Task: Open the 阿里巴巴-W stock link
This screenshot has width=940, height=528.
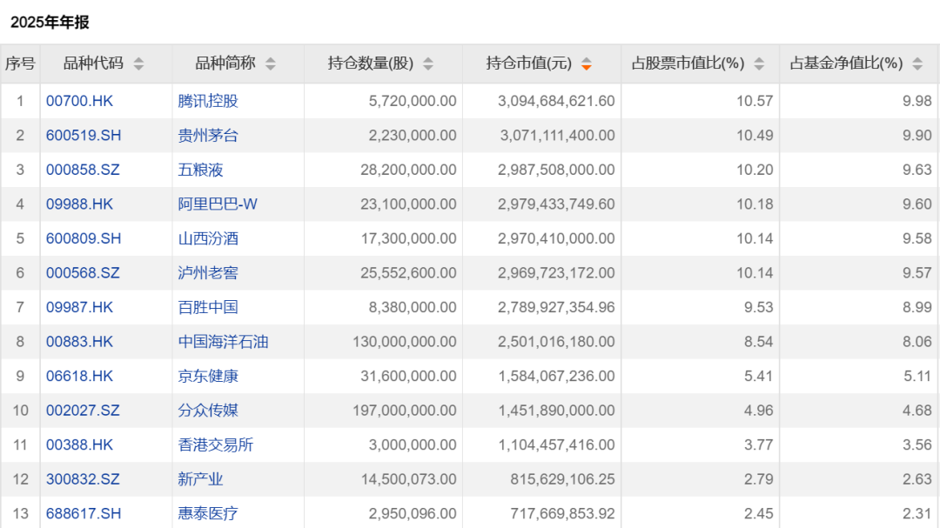Action: (218, 204)
